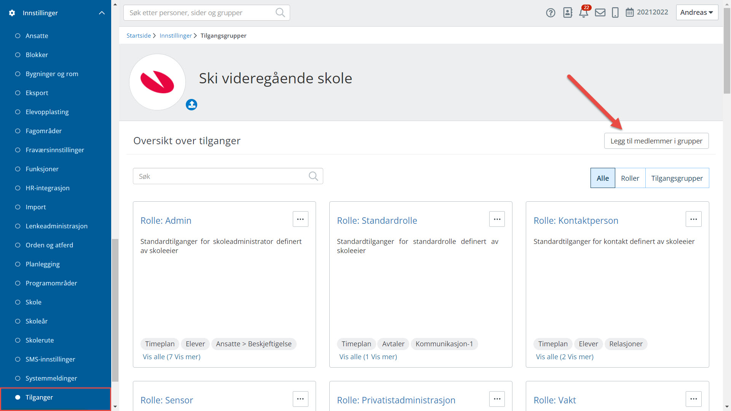Click the Relasjoner tag on Kontaktperson

tap(626, 344)
